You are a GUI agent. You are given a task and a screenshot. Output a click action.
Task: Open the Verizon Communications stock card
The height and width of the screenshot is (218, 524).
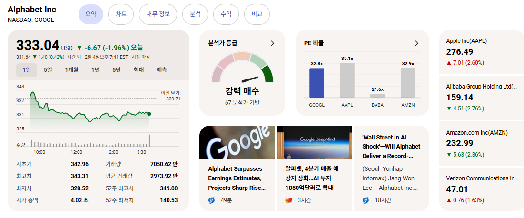point(482,189)
